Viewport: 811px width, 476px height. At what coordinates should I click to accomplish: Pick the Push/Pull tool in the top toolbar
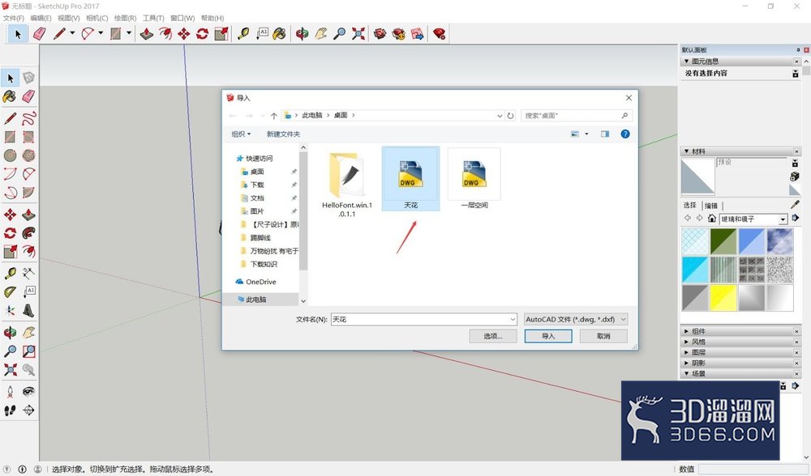[147, 34]
